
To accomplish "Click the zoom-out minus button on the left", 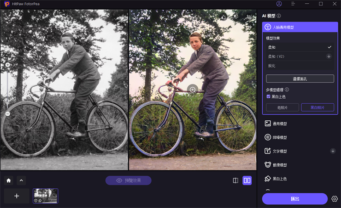I will (x=7, y=113).
